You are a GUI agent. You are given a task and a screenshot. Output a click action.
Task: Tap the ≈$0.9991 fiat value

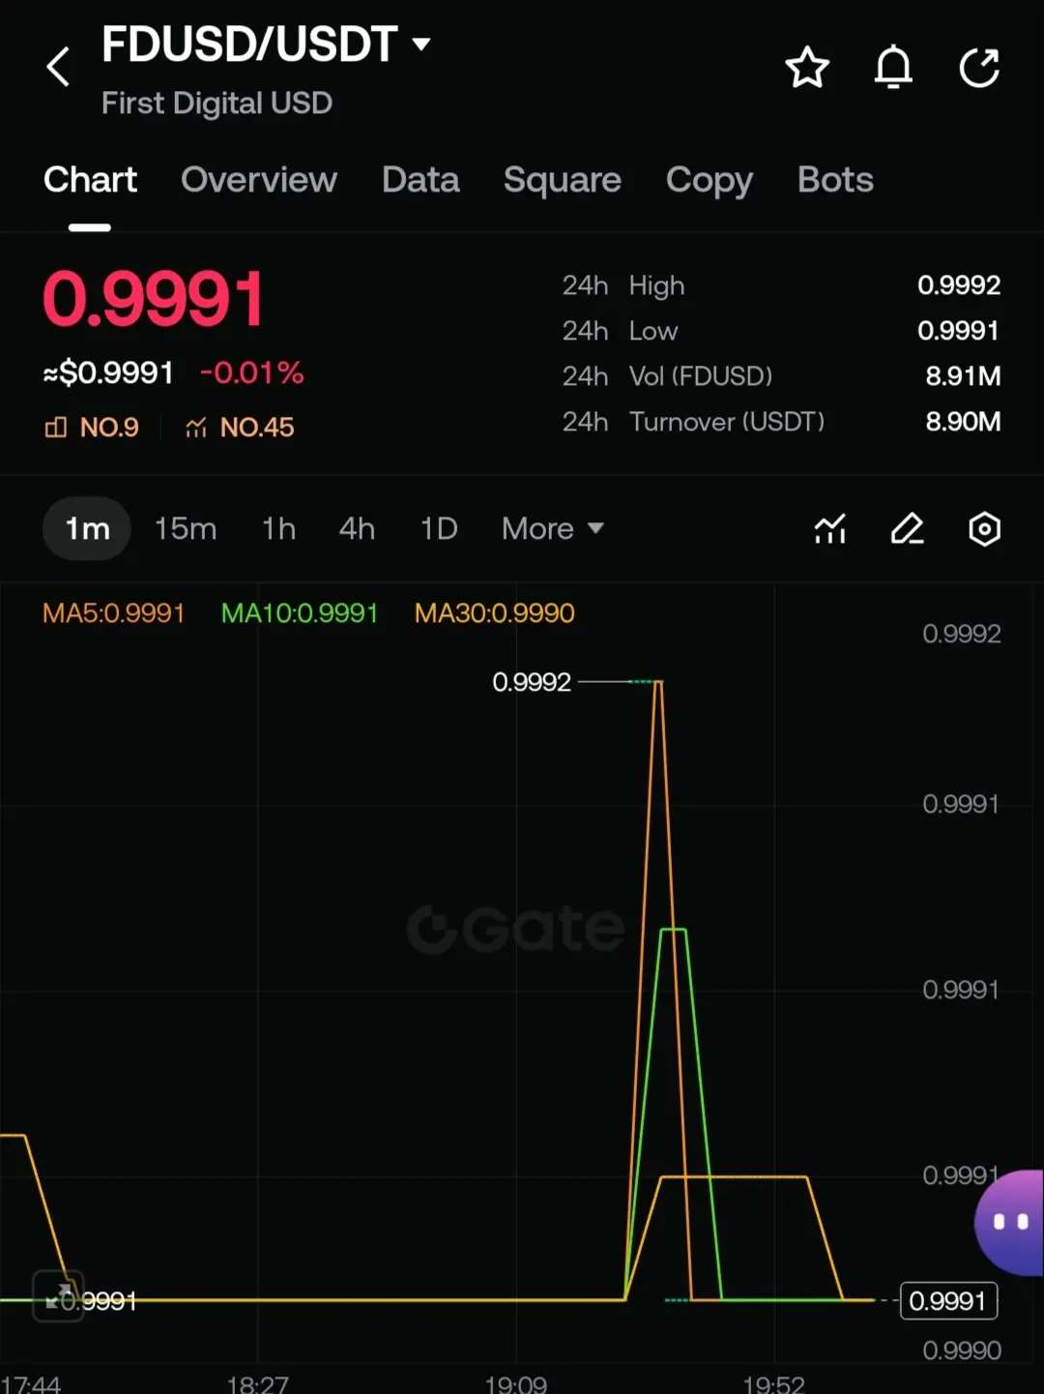pos(108,372)
